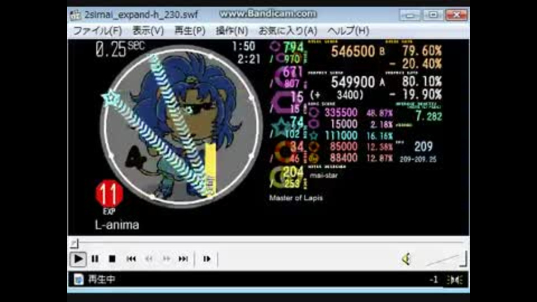
Task: Click the 0.25 sec speed text
Action: click(x=120, y=49)
